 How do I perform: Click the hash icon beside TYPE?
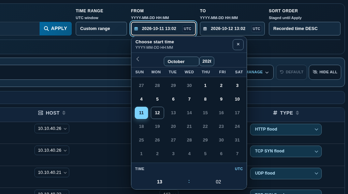coord(275,113)
